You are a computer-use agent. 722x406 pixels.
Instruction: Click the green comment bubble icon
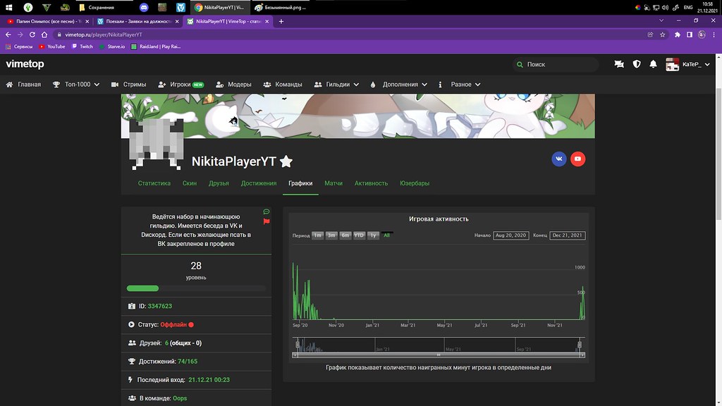(267, 211)
